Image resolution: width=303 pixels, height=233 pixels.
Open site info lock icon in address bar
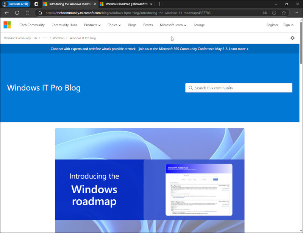pos(40,13)
